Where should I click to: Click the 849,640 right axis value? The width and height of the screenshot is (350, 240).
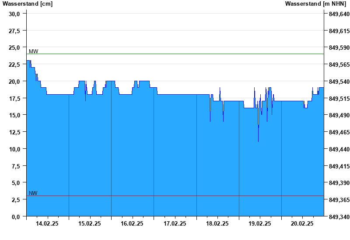pos(339,14)
